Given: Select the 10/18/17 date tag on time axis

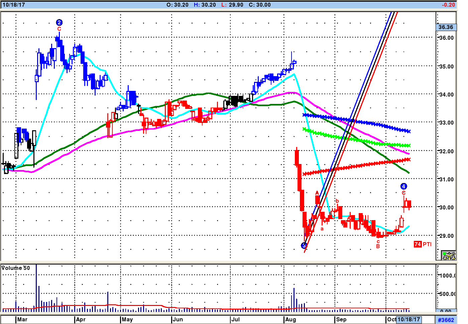Looking at the screenshot, I should [408, 319].
